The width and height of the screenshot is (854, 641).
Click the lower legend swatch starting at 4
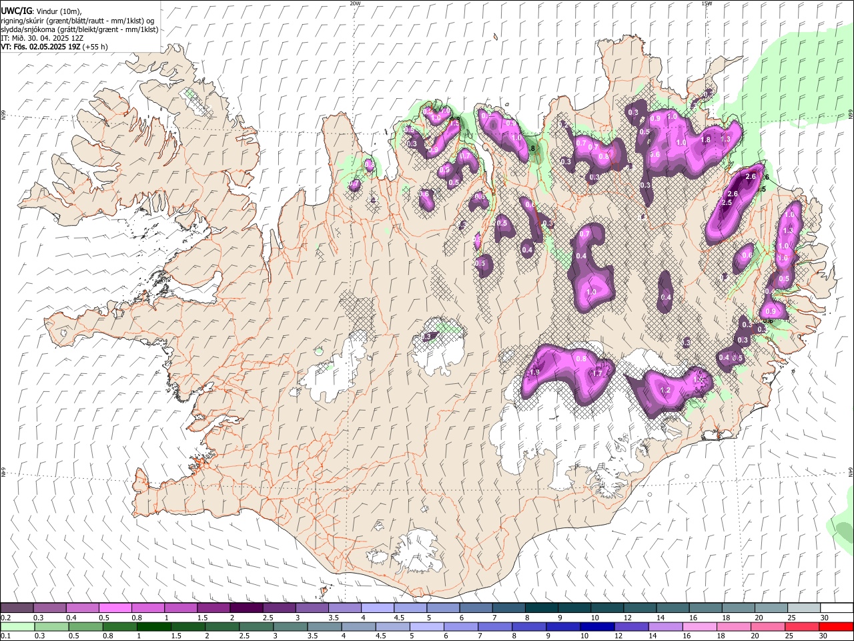pos(358,626)
